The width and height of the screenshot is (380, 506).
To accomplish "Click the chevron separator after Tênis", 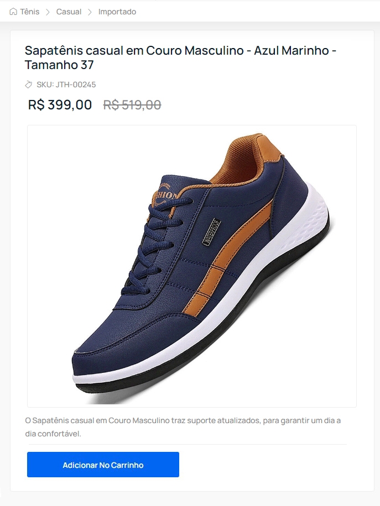I will click(x=48, y=12).
